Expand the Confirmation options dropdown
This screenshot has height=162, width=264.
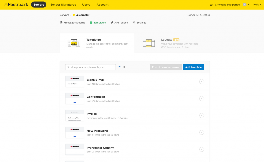(202, 98)
